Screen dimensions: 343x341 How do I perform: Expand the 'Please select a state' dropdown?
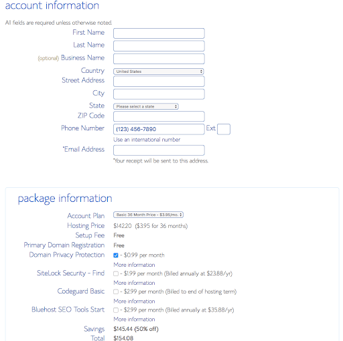[146, 106]
